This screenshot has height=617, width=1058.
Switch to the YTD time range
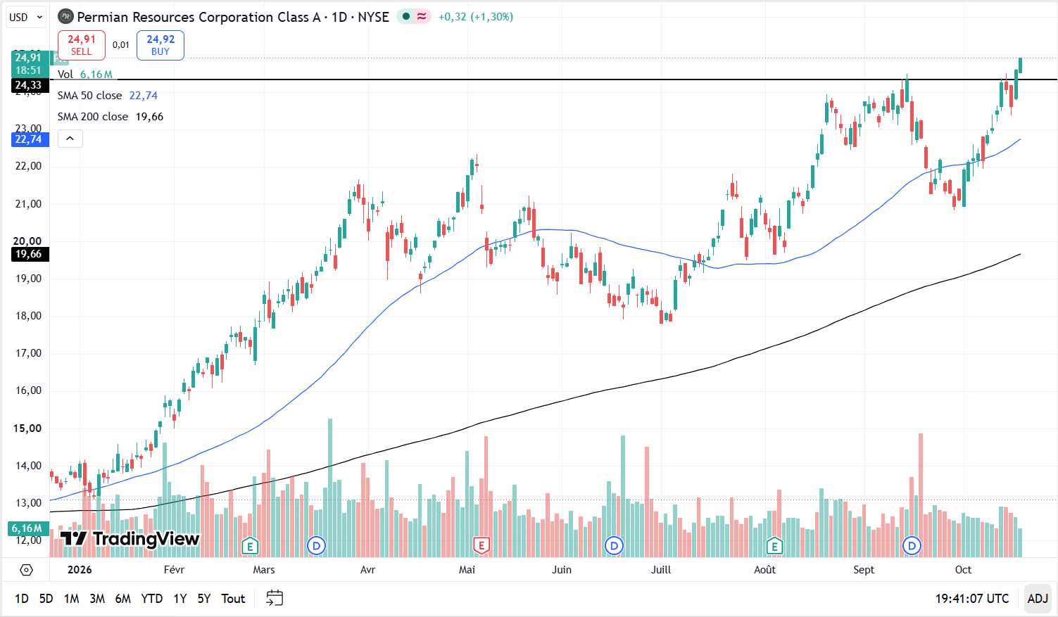(x=152, y=599)
